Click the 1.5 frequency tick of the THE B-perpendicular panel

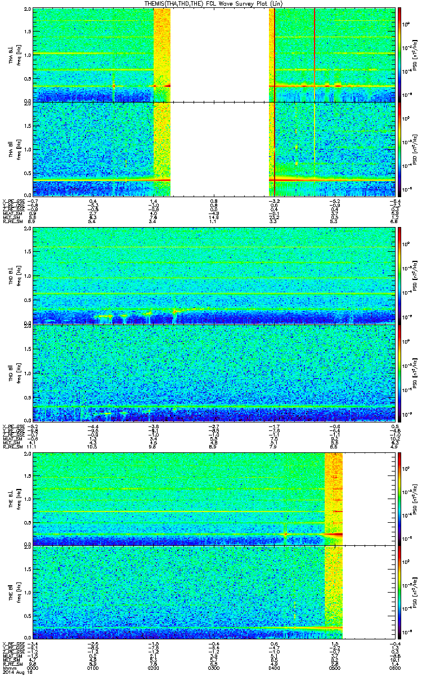pyautogui.click(x=27, y=475)
